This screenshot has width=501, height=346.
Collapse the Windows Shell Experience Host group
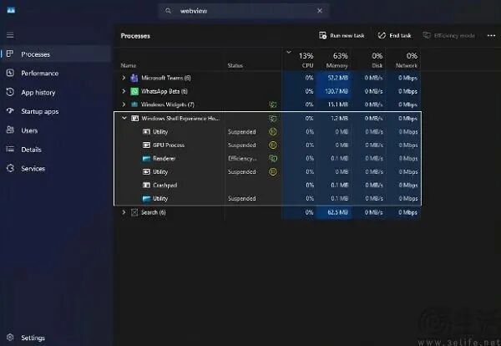(x=124, y=119)
